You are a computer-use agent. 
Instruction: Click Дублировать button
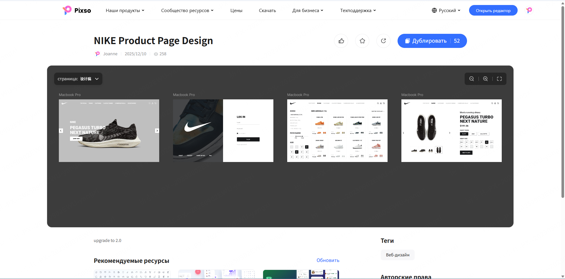pos(432,41)
